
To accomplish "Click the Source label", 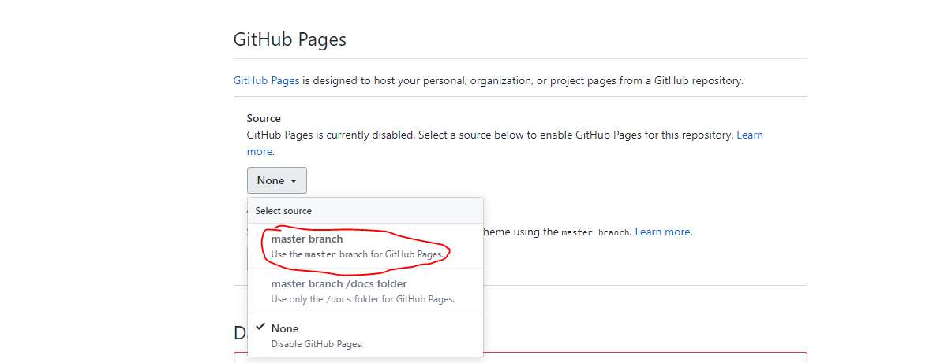I will [264, 118].
